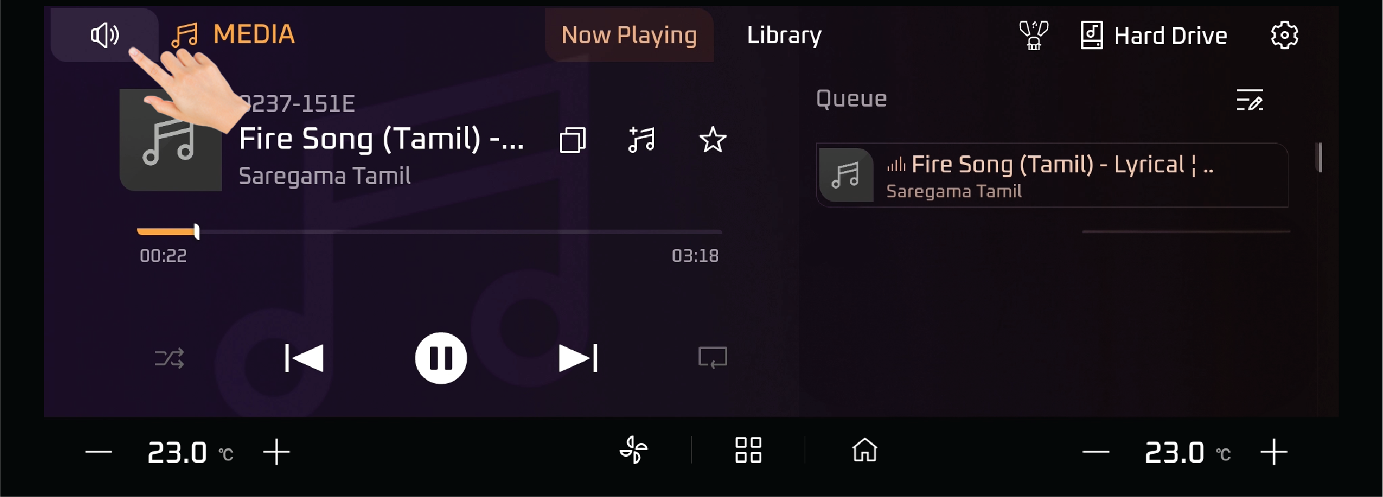
Task: Go to the home screen
Action: tap(864, 451)
